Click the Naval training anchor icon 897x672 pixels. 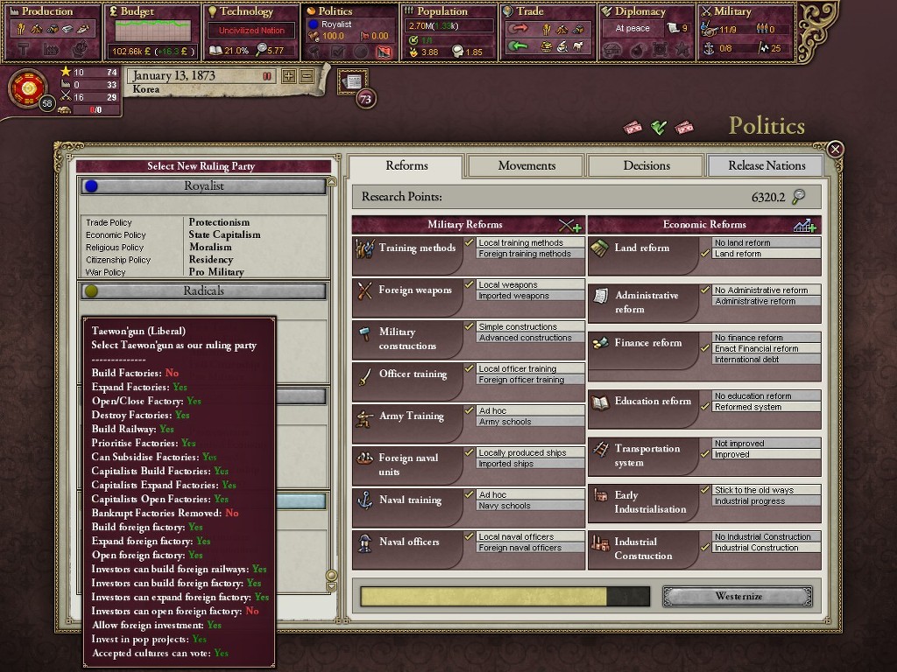pyautogui.click(x=364, y=500)
